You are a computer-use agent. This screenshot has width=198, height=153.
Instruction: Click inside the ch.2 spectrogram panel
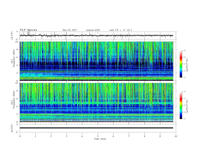pyautogui.click(x=96, y=102)
